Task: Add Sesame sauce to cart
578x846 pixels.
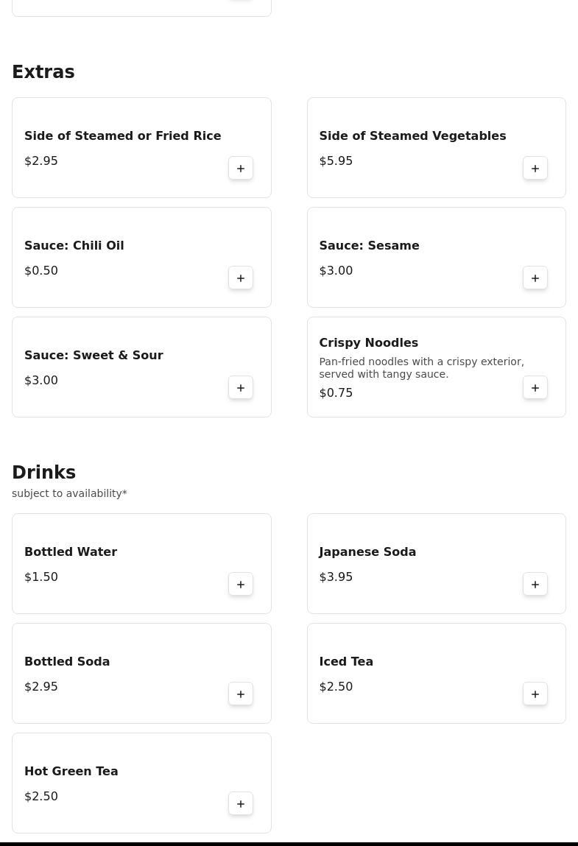Action: (535, 278)
